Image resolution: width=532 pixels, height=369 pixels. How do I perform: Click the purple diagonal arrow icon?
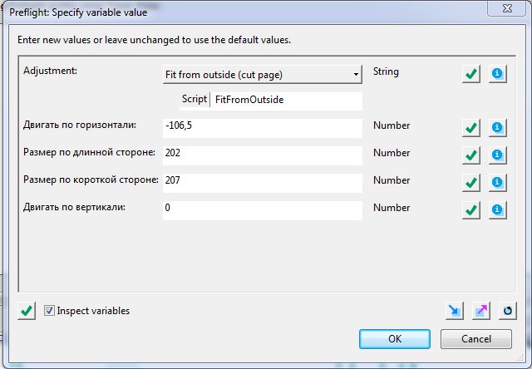[481, 311]
